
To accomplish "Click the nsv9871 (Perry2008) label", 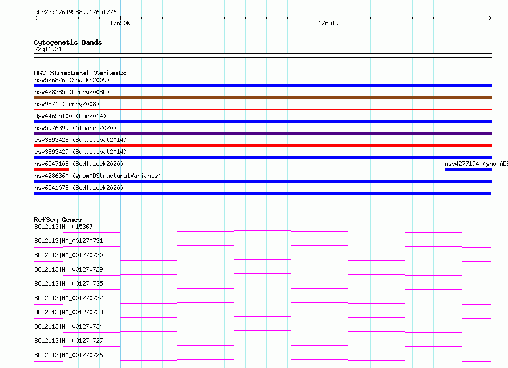I will click(67, 104).
